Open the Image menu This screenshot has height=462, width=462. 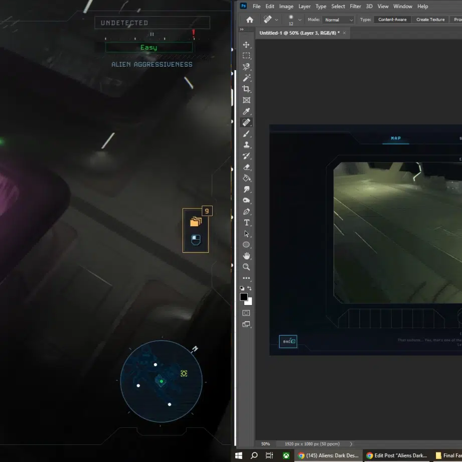click(286, 7)
